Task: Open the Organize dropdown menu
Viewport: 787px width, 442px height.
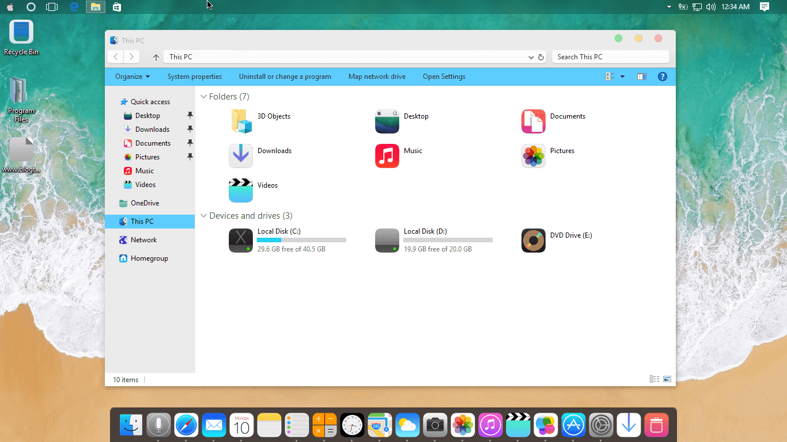Action: (133, 77)
